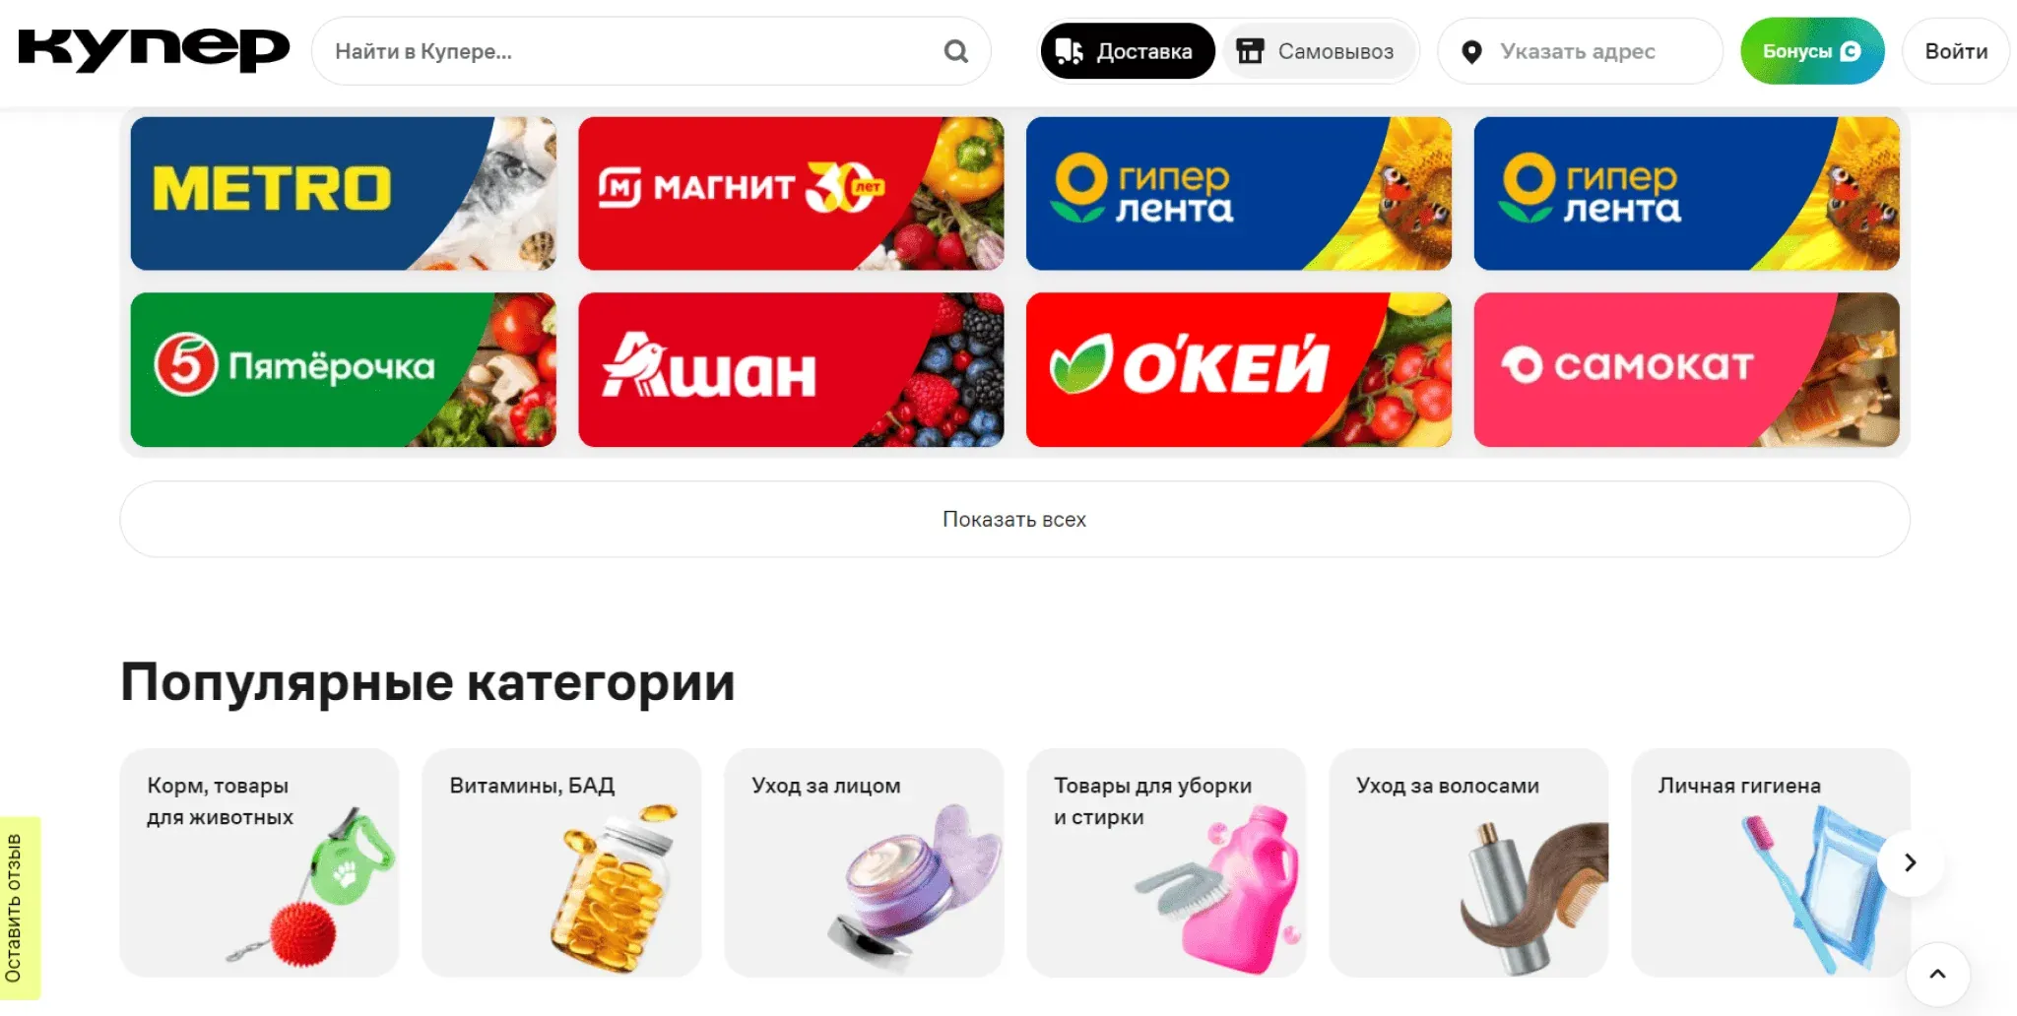Select the Самокат store banner

(1686, 369)
